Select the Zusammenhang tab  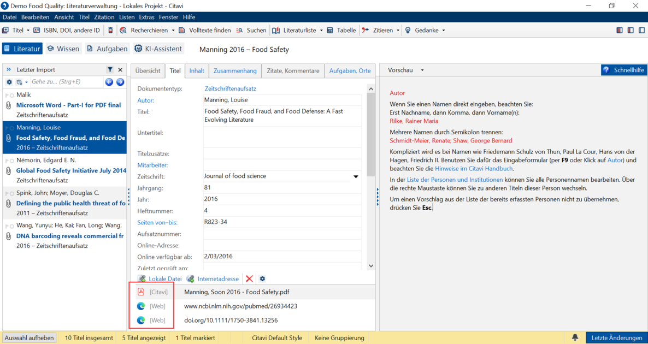click(235, 70)
